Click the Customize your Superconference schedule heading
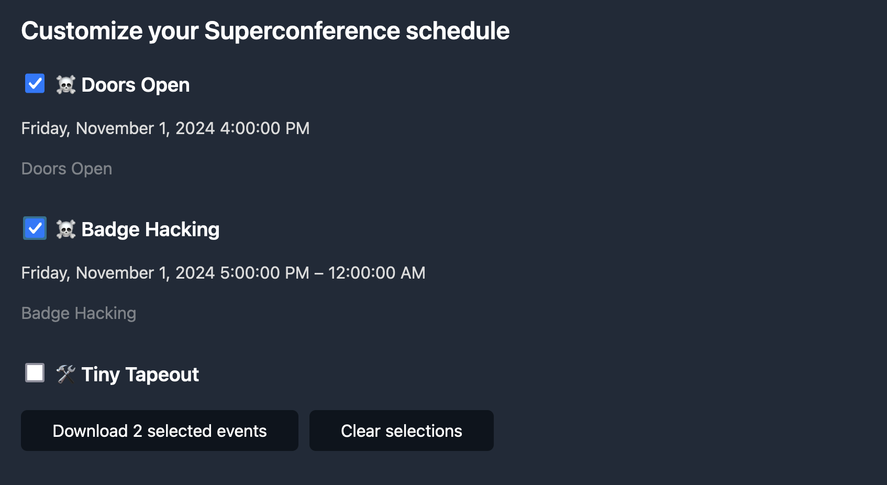The height and width of the screenshot is (485, 887). click(x=265, y=31)
